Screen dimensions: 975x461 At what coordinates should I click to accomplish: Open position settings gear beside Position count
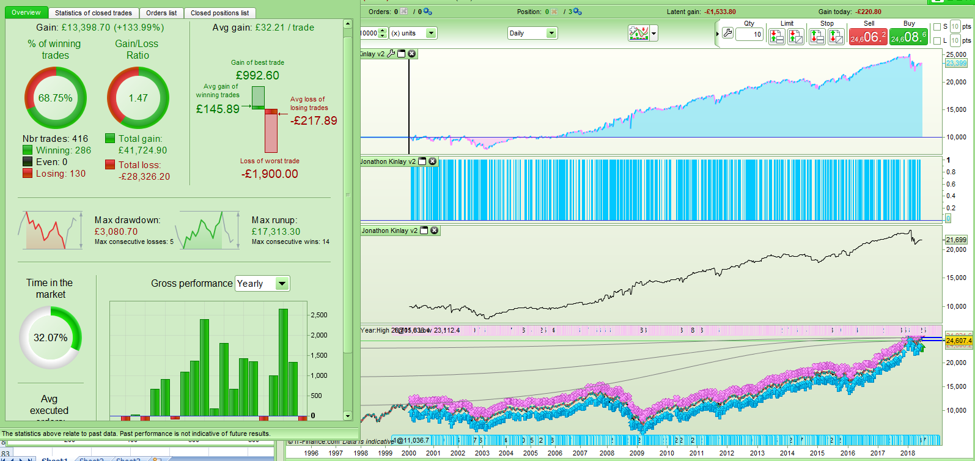point(578,12)
